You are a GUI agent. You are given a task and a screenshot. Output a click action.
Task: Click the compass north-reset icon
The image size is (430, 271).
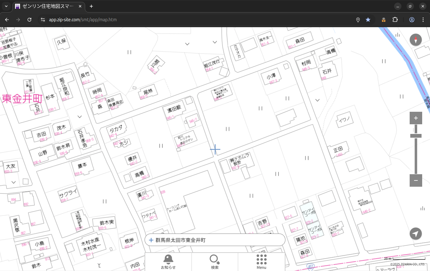416,40
